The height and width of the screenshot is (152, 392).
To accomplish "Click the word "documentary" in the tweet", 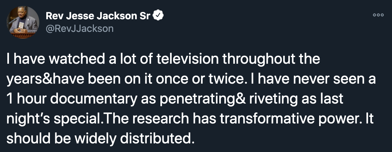I will (94, 99).
